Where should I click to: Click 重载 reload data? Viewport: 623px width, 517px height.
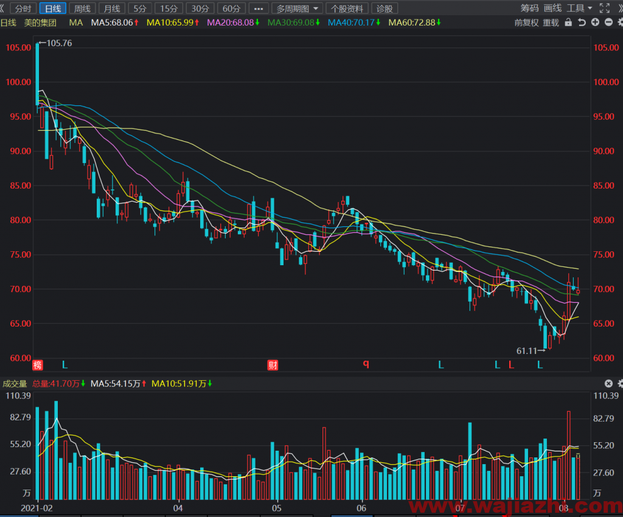(x=551, y=23)
